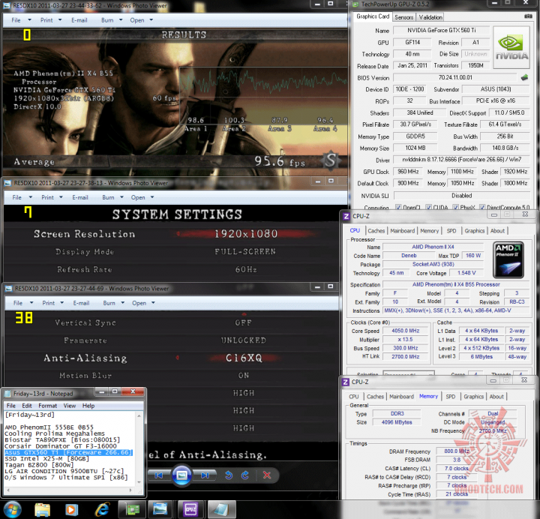Go to previous image in Photo Viewer
Screen dimensions: 540x519
pos(158,475)
